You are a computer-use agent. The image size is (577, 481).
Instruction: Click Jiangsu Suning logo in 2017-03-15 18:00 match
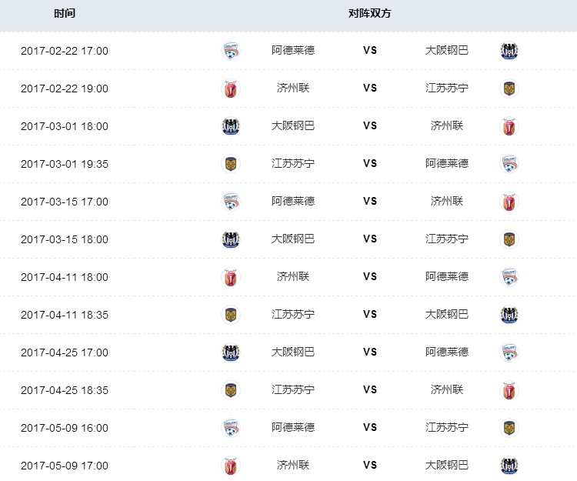point(509,239)
